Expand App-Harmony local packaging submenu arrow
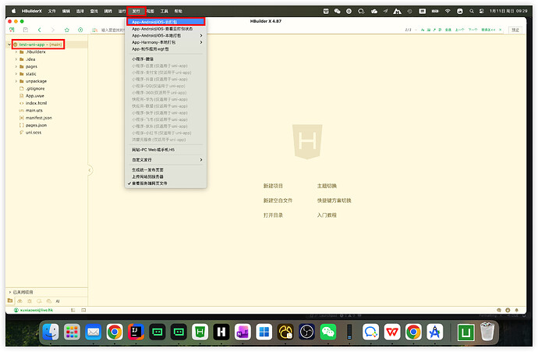 coord(201,41)
